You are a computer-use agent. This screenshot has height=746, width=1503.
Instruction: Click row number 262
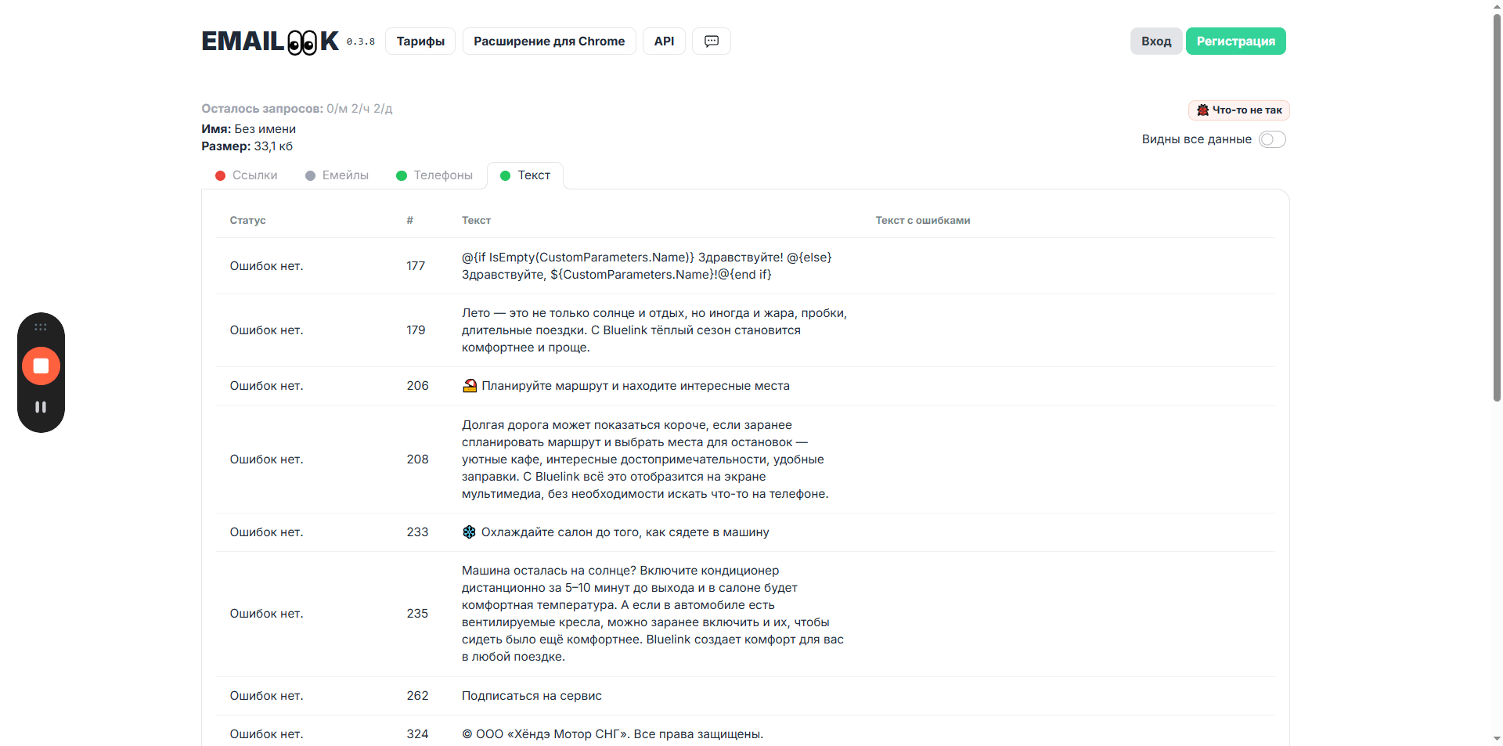417,696
